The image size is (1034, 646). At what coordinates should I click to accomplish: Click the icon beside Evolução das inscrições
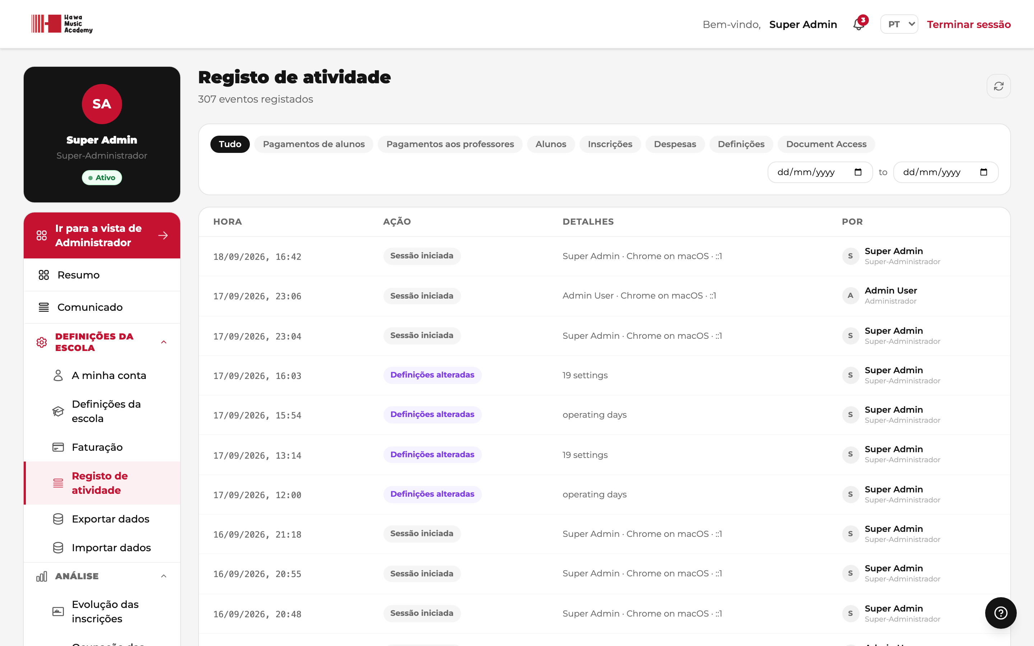(58, 612)
